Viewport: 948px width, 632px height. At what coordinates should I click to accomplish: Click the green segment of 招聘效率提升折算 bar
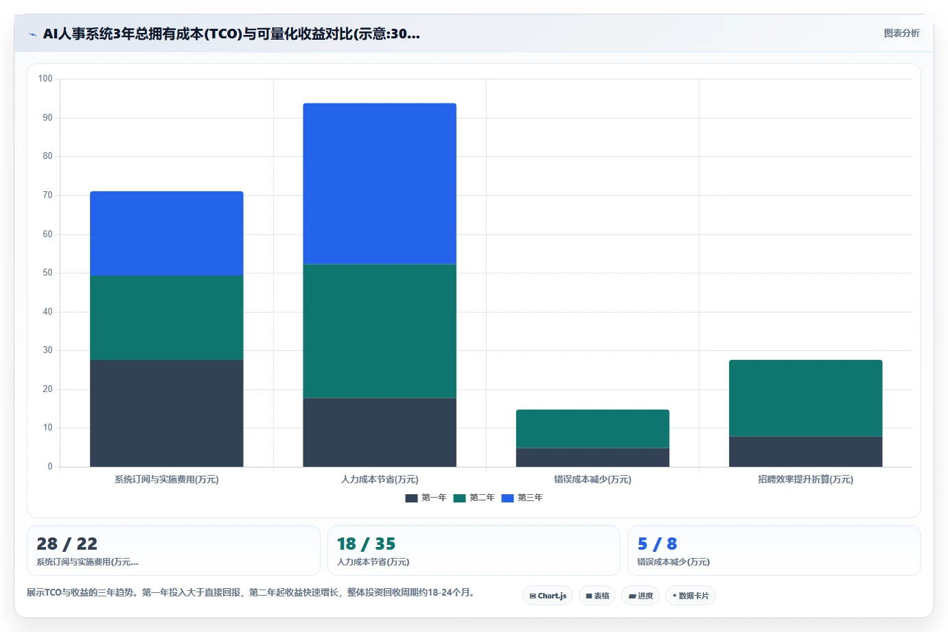(805, 398)
